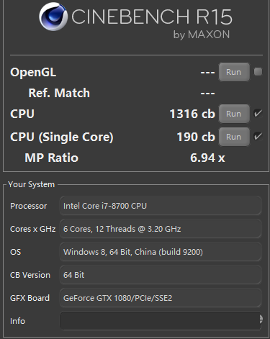Run the OpenGL benchmark
This screenshot has width=270, height=339.
coord(234,72)
